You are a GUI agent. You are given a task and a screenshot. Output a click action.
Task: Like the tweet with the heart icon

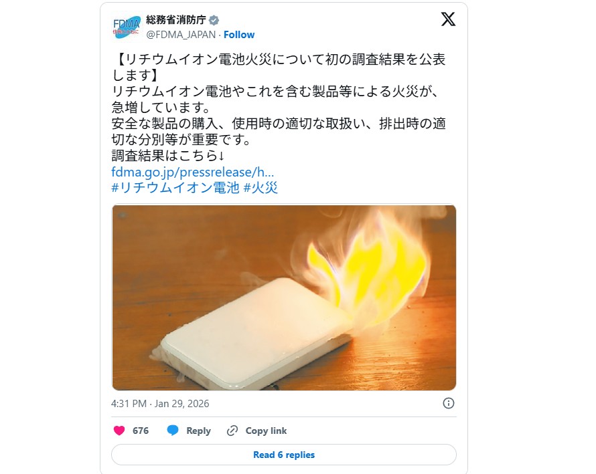click(119, 431)
